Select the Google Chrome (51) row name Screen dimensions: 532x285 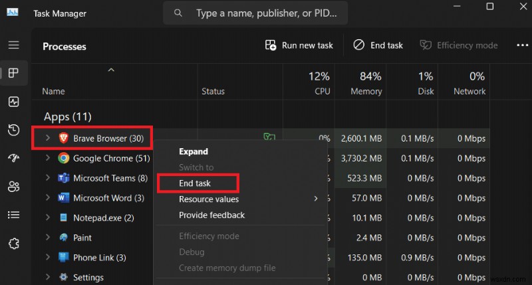tap(111, 158)
